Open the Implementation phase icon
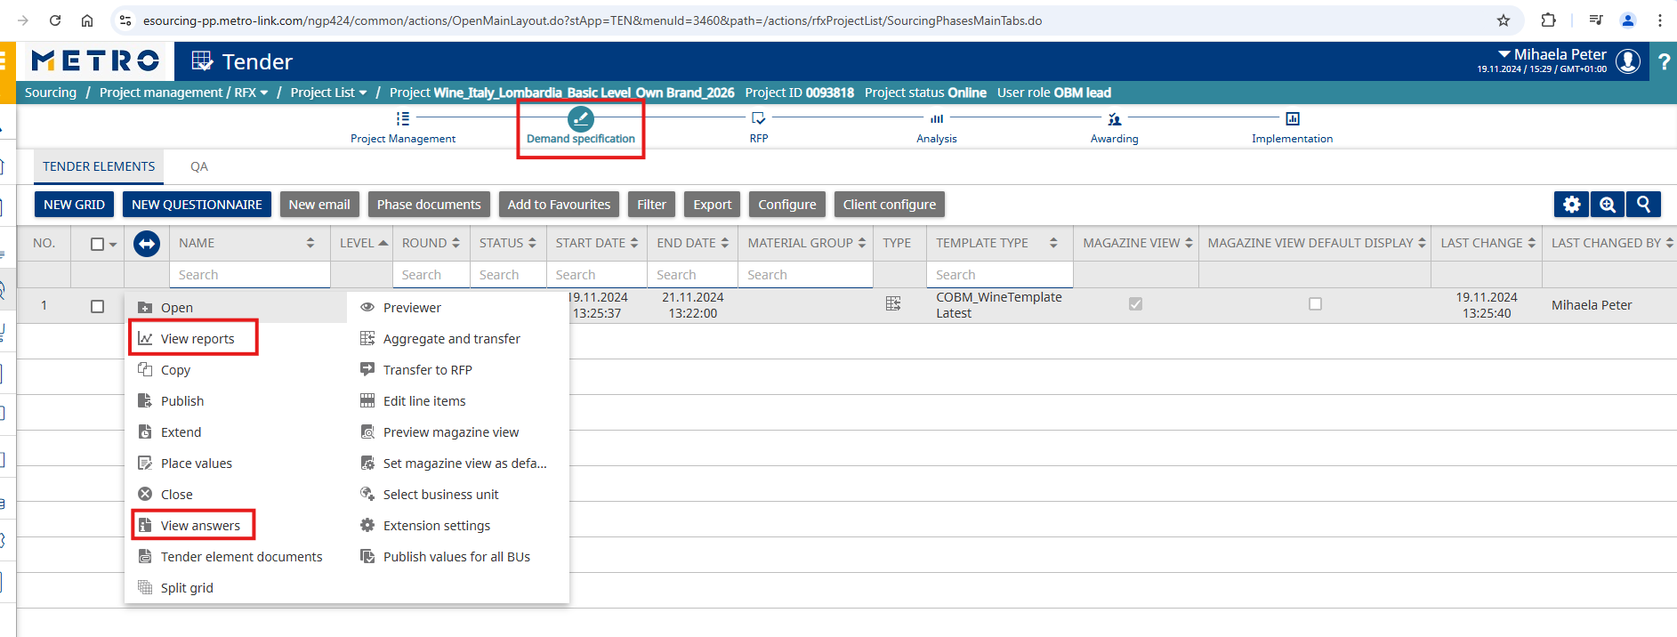Screen dimensions: 1677x637 [1293, 118]
